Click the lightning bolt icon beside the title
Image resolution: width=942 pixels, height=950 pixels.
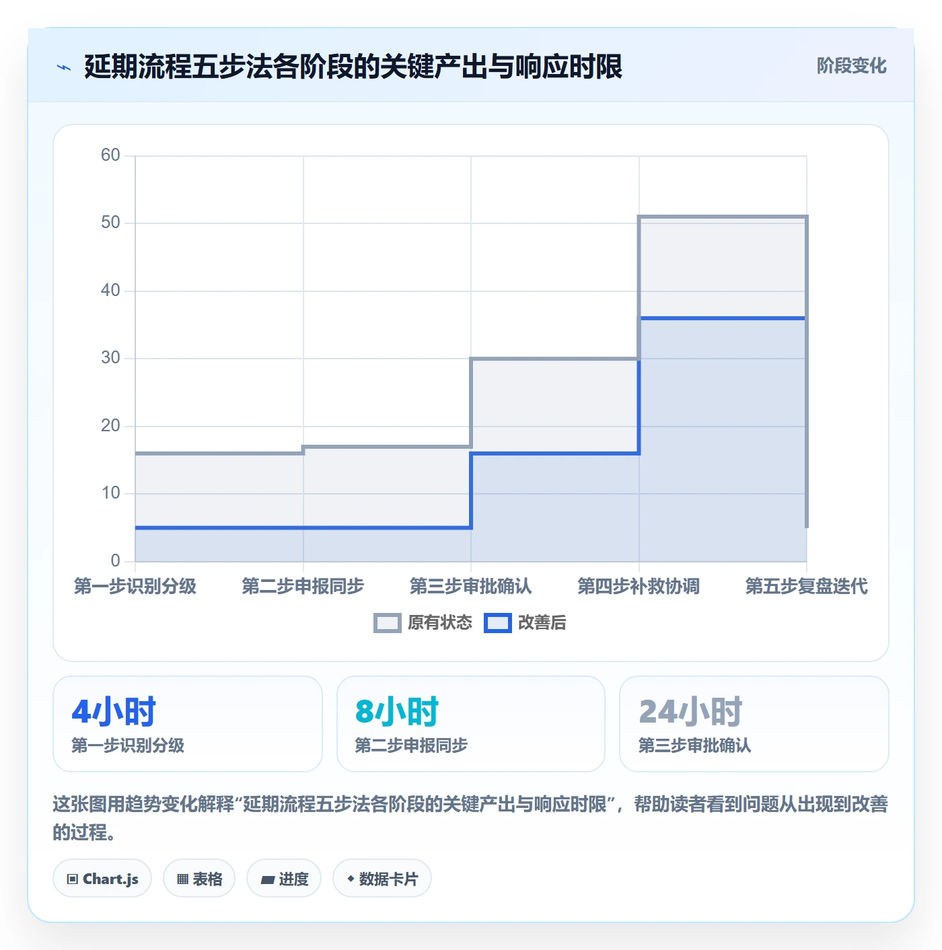pos(64,67)
